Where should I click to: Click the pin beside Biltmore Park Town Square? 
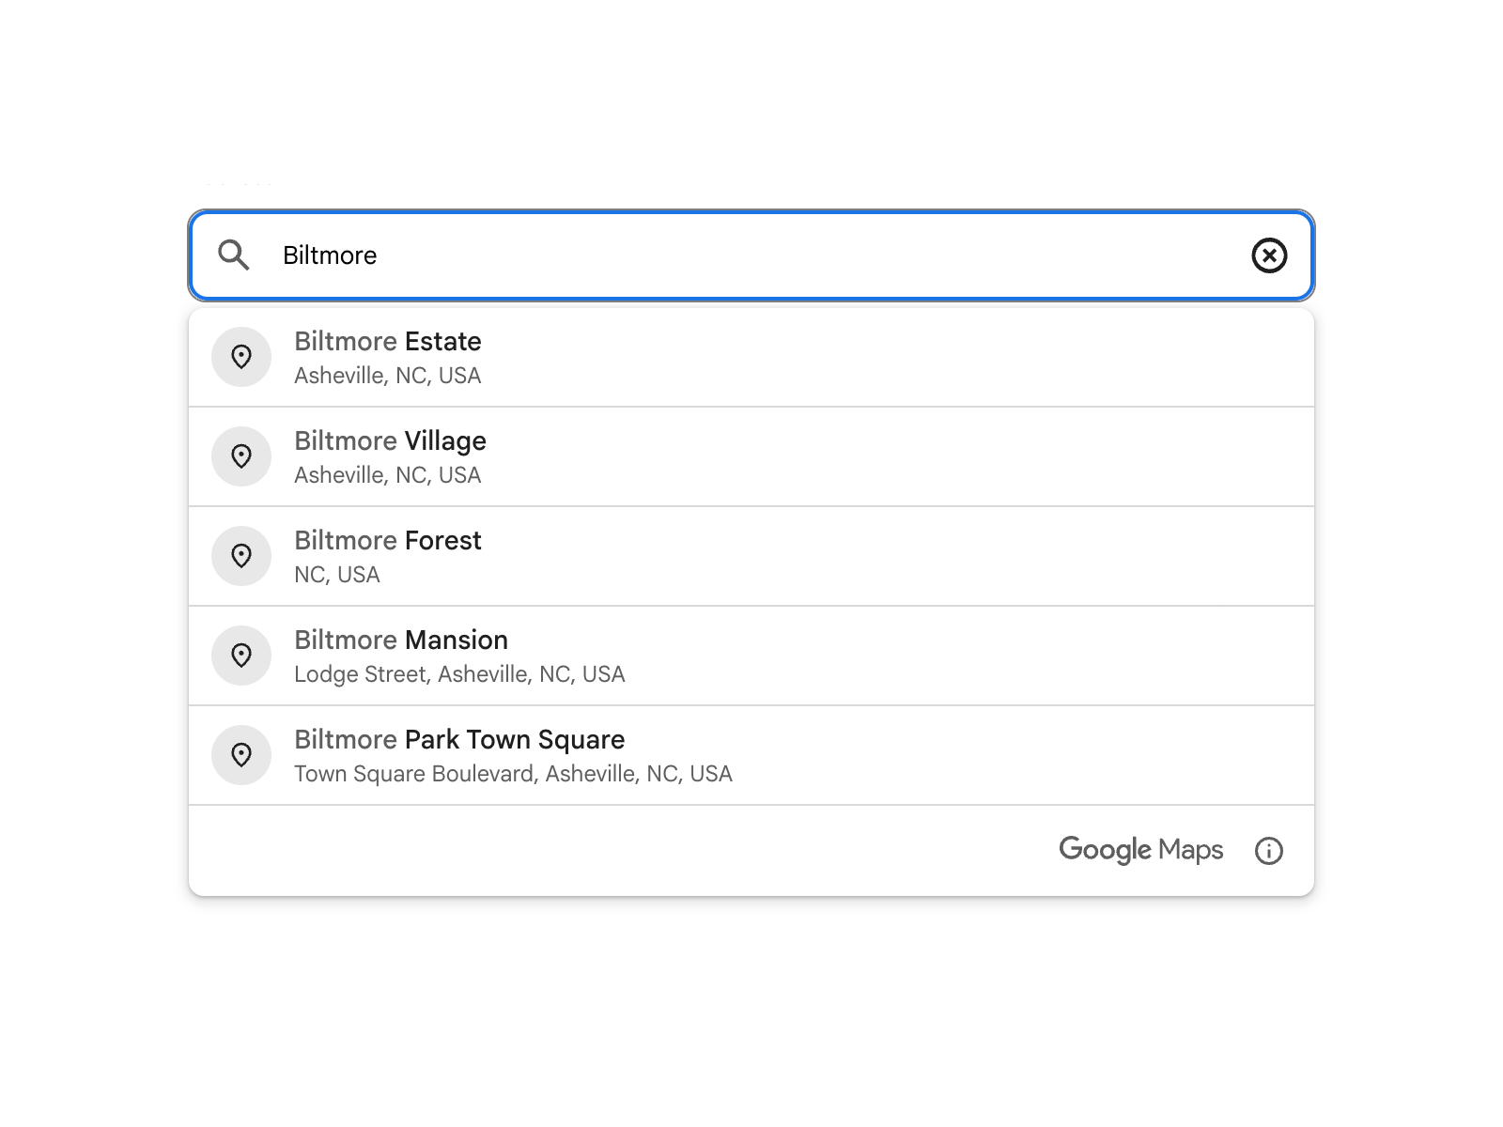[241, 755]
